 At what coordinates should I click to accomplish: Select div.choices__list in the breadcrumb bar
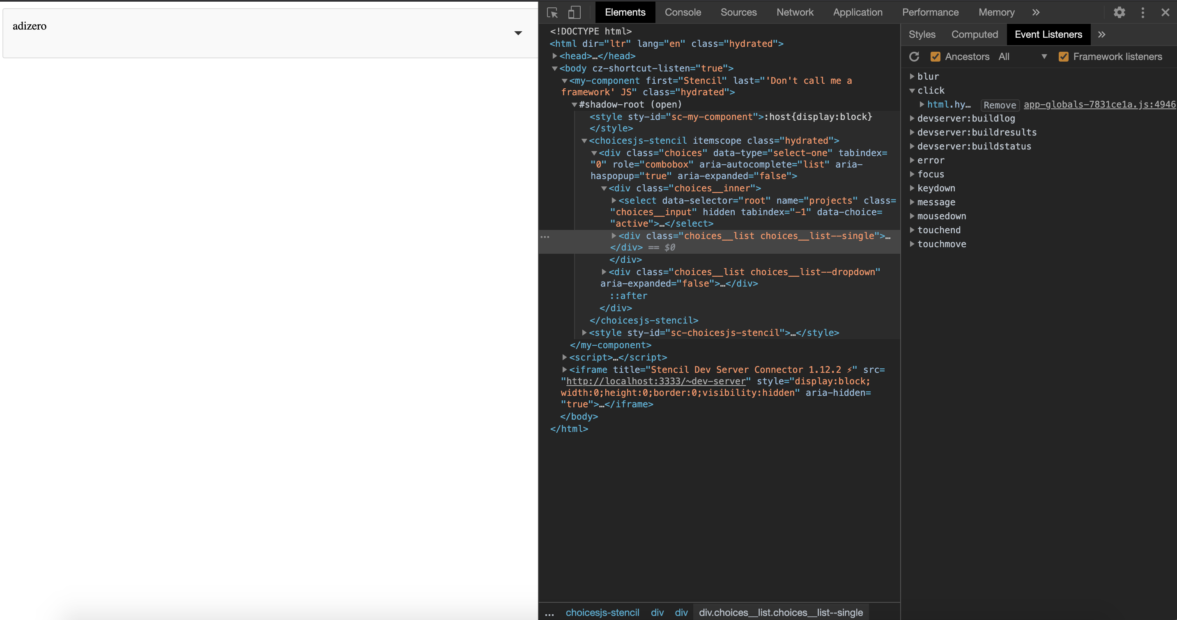pyautogui.click(x=782, y=612)
